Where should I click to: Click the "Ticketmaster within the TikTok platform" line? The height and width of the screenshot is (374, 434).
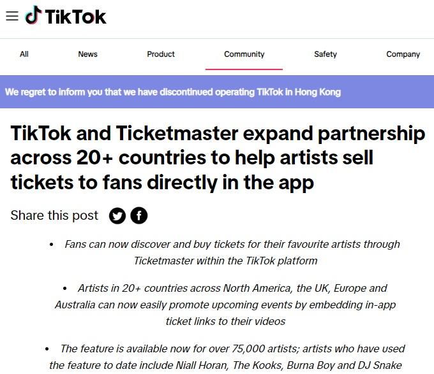pos(225,261)
